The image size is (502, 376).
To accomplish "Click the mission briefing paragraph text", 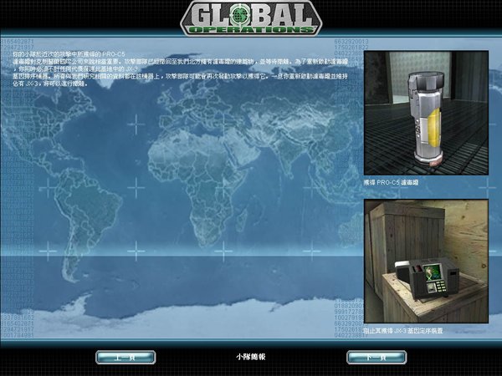I will point(180,69).
